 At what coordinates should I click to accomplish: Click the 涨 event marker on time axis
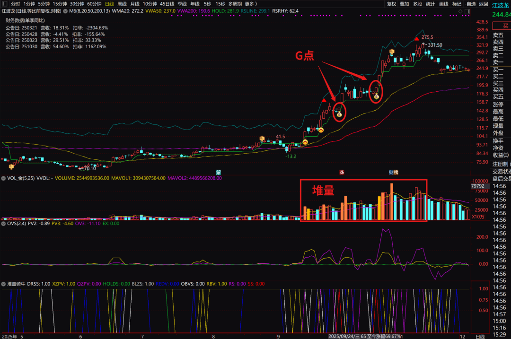[342, 172]
